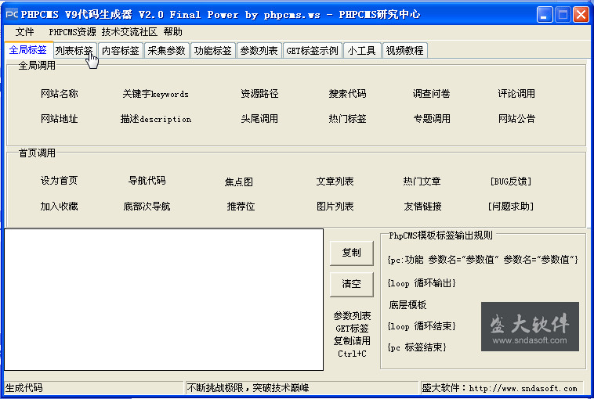Click the 调查问卷 label

point(432,93)
